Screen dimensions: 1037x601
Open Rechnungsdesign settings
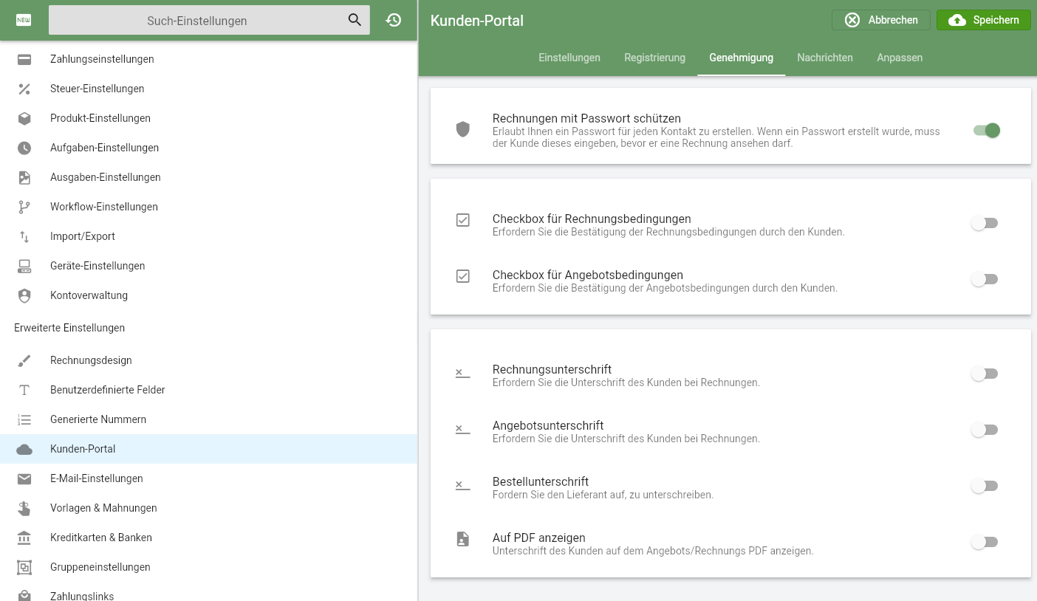click(208, 360)
